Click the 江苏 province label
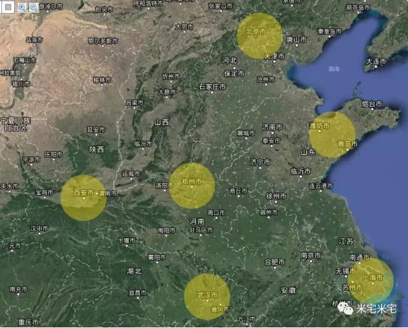The height and width of the screenshot is (328, 408). [346, 241]
